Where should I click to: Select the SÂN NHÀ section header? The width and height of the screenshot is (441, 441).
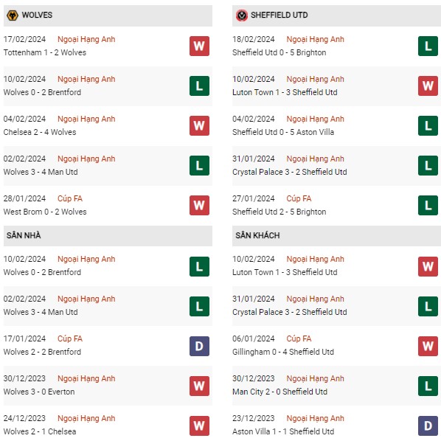pos(108,236)
